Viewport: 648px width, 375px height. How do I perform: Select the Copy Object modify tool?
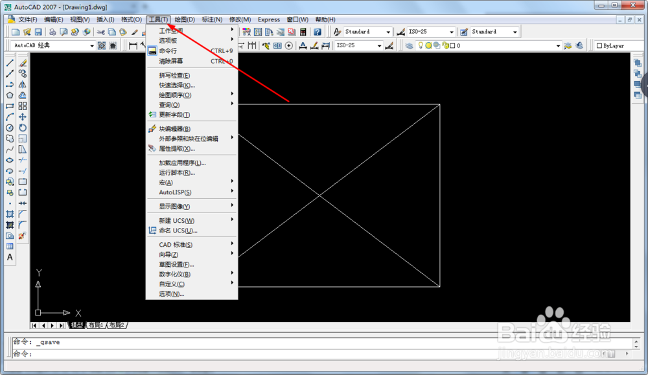(x=23, y=74)
